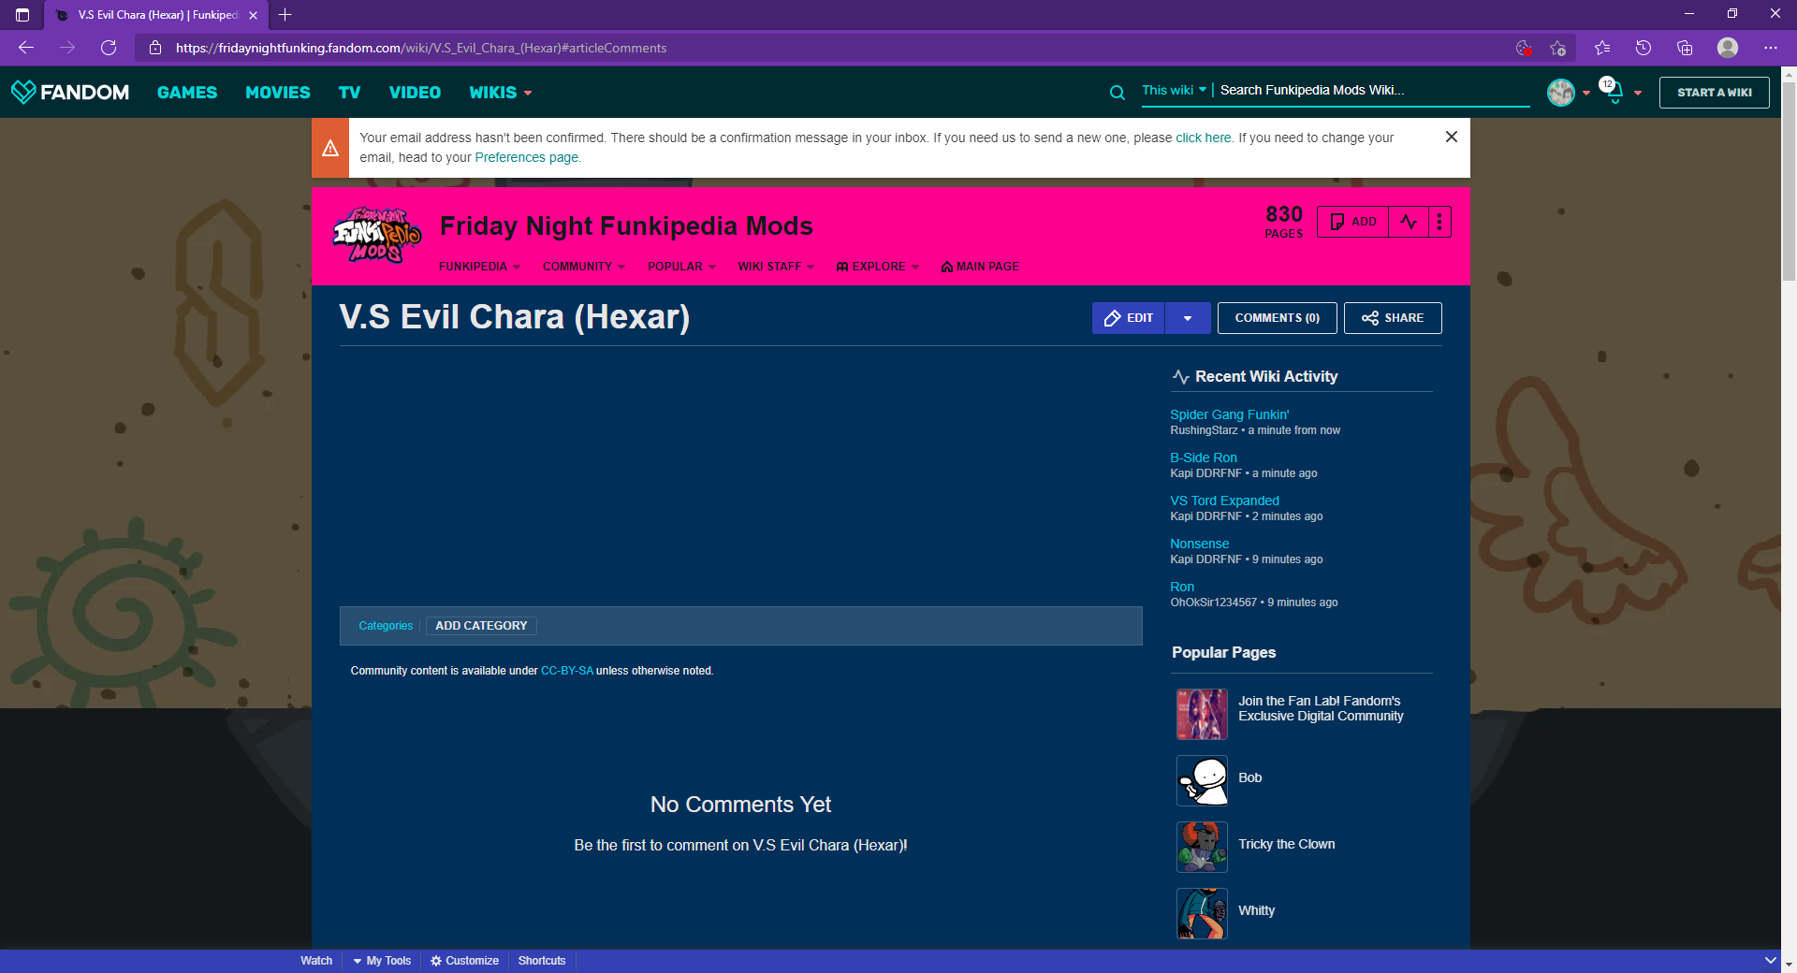Open the wiki more-options kebab menu
Viewport: 1797px width, 973px height.
[1439, 222]
